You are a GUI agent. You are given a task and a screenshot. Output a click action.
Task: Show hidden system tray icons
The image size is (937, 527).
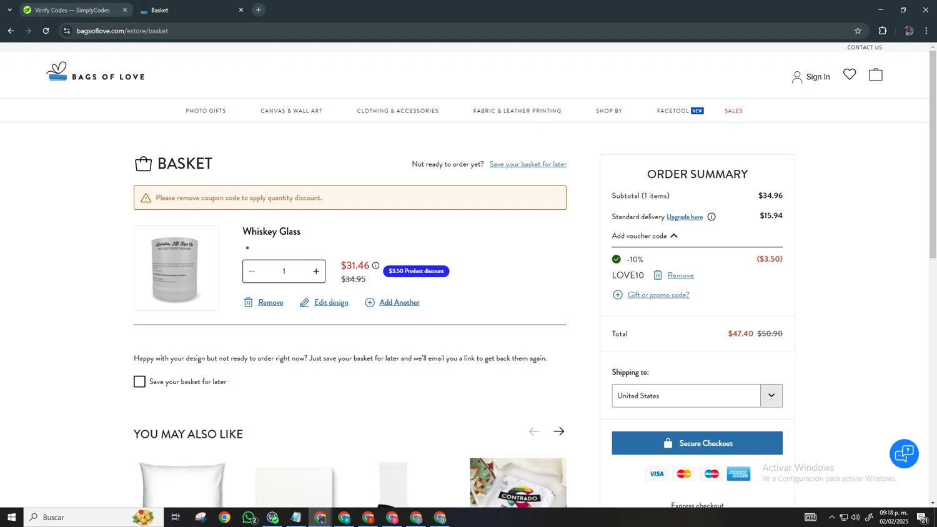point(831,517)
